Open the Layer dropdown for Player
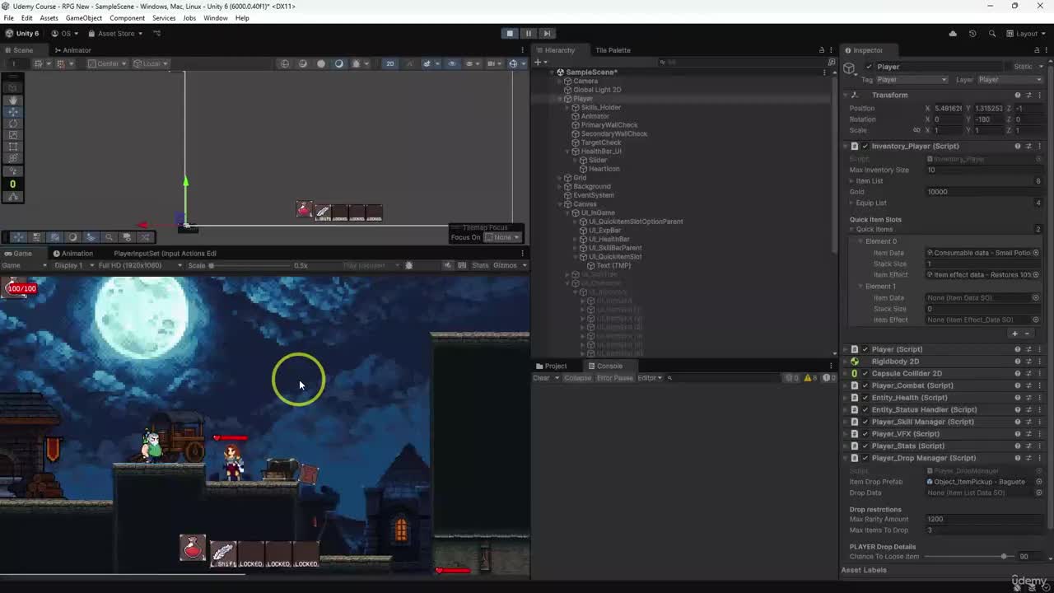 (x=1010, y=80)
